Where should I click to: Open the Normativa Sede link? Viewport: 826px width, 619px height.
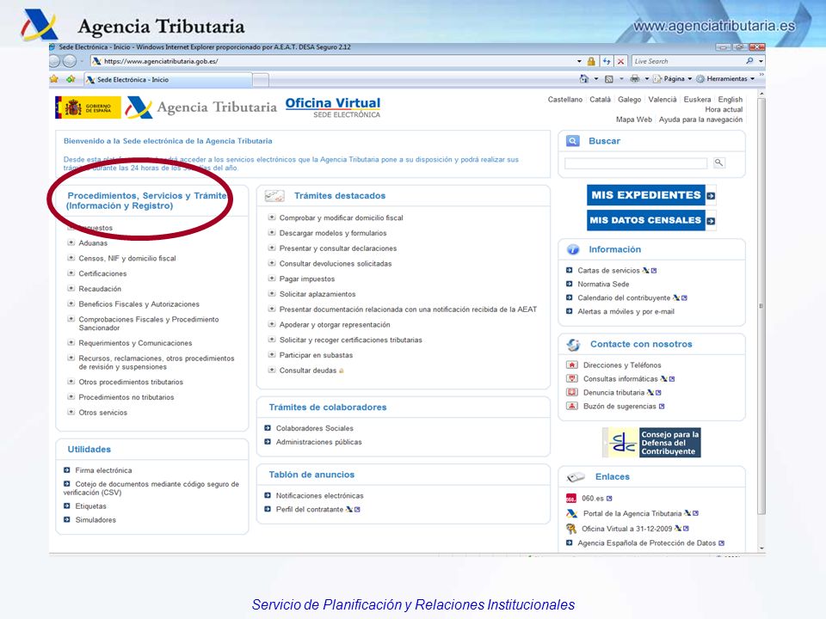pos(603,284)
